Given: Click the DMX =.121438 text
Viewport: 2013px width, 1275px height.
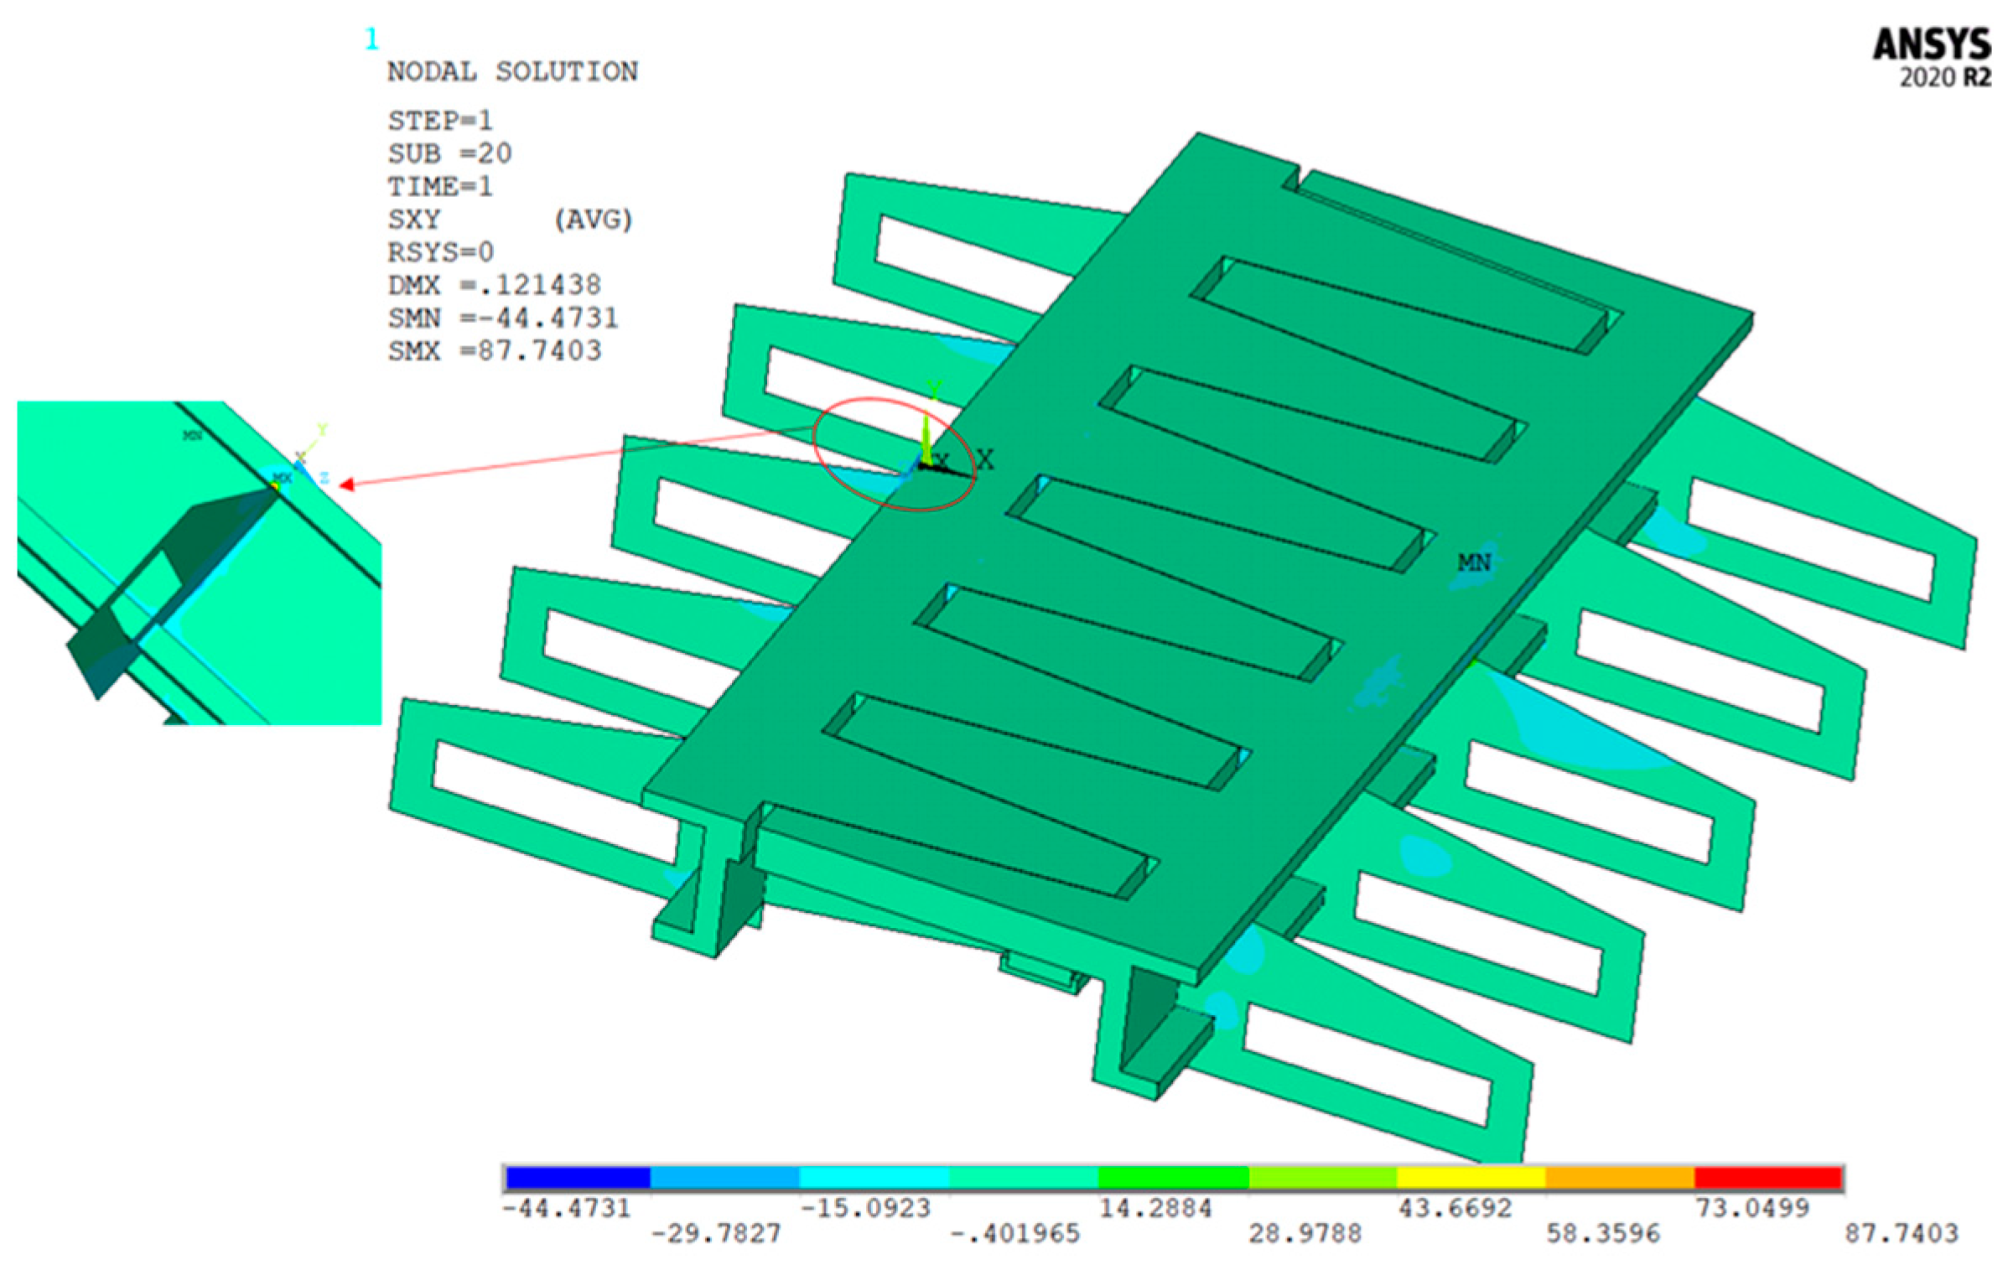Looking at the screenshot, I should tap(494, 285).
